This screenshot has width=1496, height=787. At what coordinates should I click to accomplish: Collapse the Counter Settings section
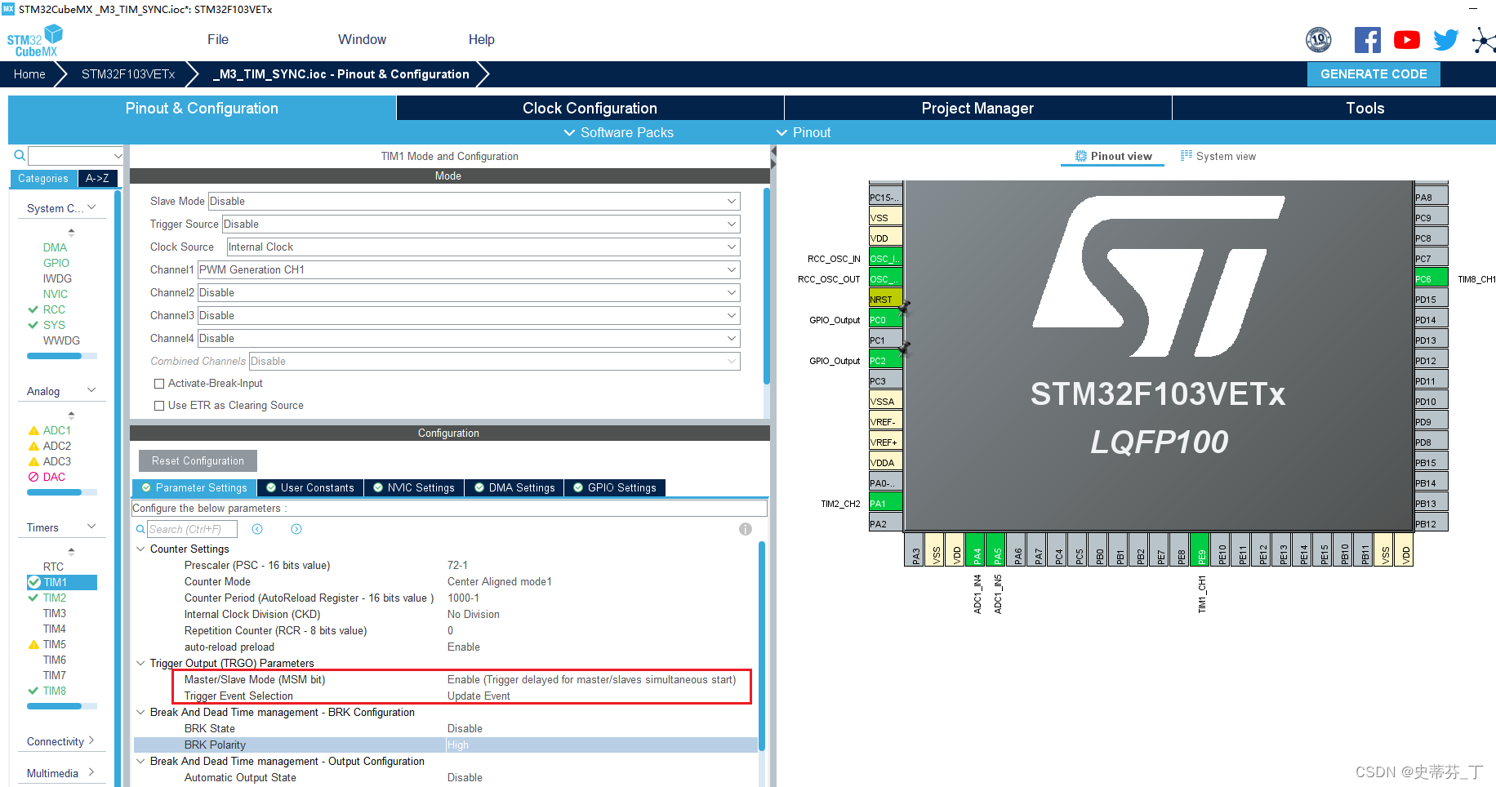pos(140,549)
